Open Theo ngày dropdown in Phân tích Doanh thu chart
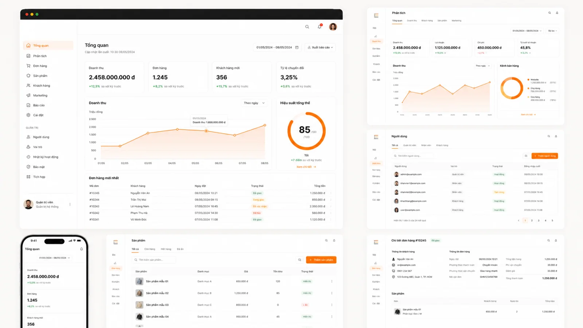583x328 pixels. (483, 66)
